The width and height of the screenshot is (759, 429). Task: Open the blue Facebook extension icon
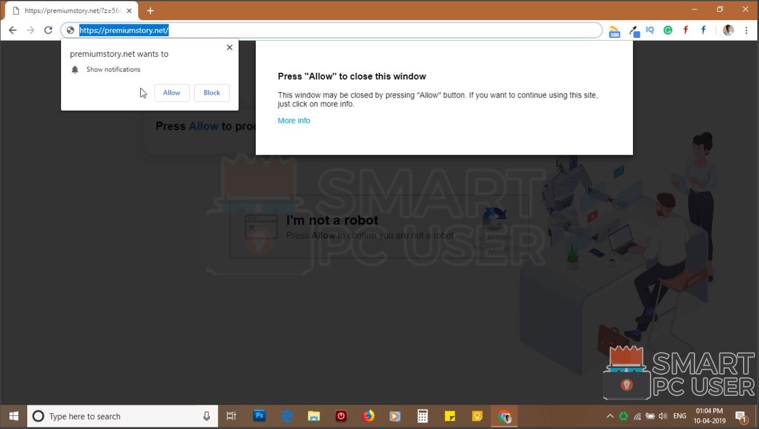tap(703, 30)
